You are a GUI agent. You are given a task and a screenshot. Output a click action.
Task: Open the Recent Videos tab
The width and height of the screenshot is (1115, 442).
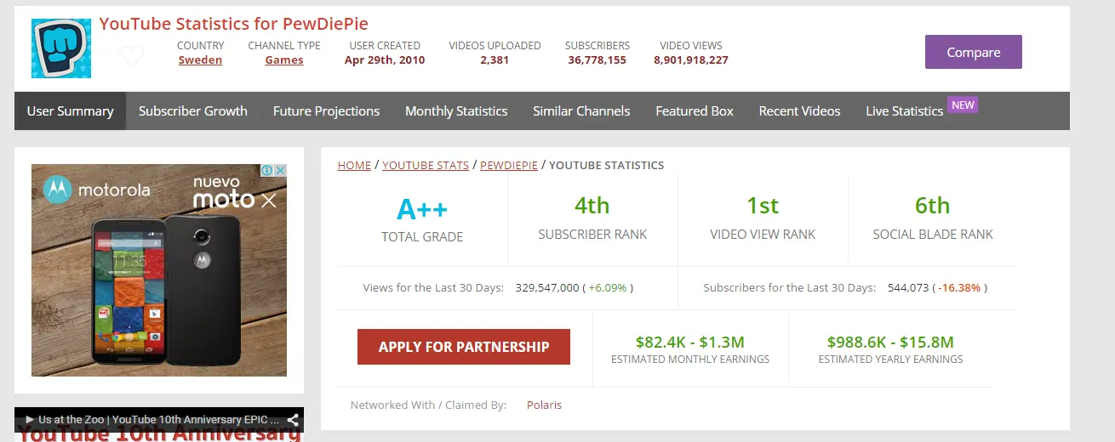tap(799, 111)
